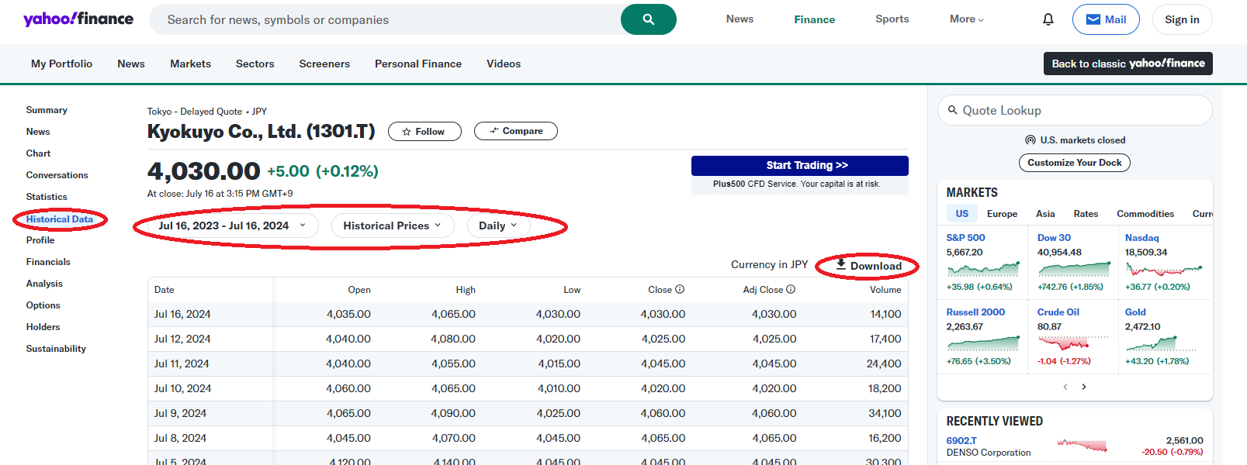Open the S&P 500 market link
Image resolution: width=1247 pixels, height=465 pixels.
coord(965,238)
